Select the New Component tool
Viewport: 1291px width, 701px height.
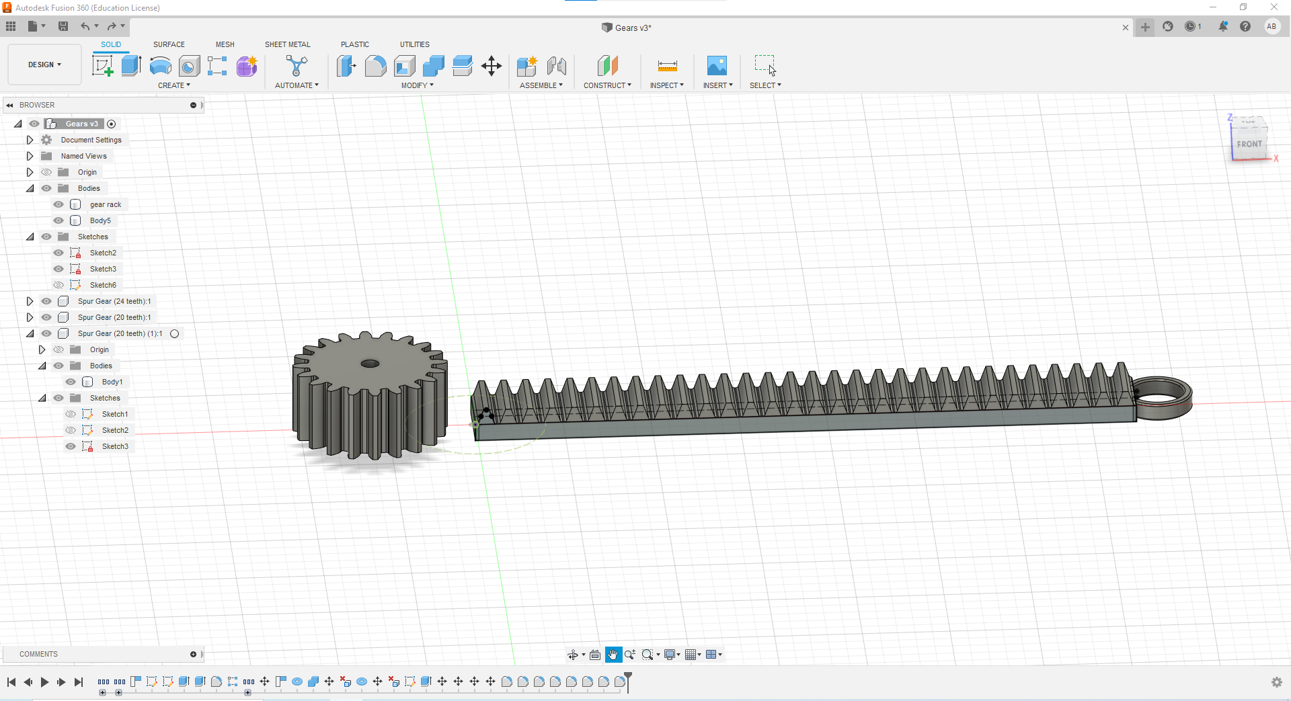[527, 66]
